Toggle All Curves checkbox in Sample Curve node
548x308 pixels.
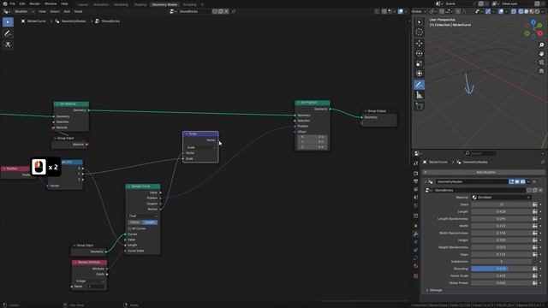(x=129, y=228)
